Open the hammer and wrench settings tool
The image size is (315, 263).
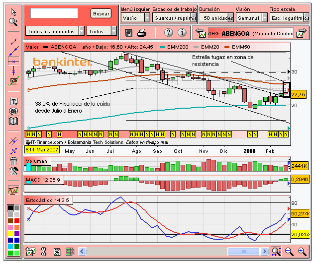coord(13,171)
